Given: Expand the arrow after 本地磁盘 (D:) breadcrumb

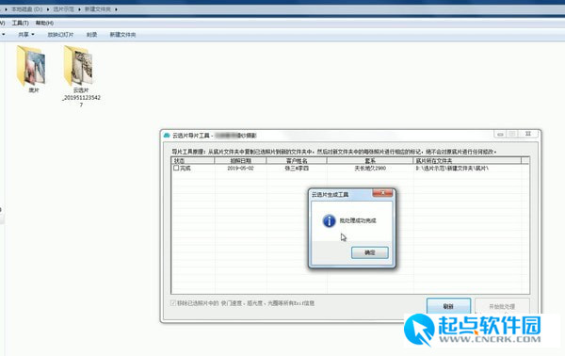Looking at the screenshot, I should (48, 9).
